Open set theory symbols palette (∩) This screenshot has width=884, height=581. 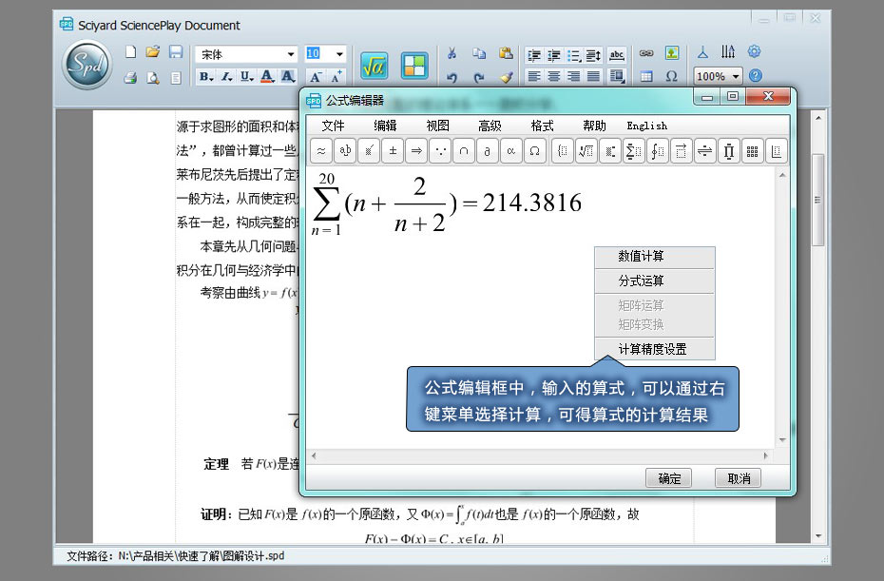[x=464, y=151]
